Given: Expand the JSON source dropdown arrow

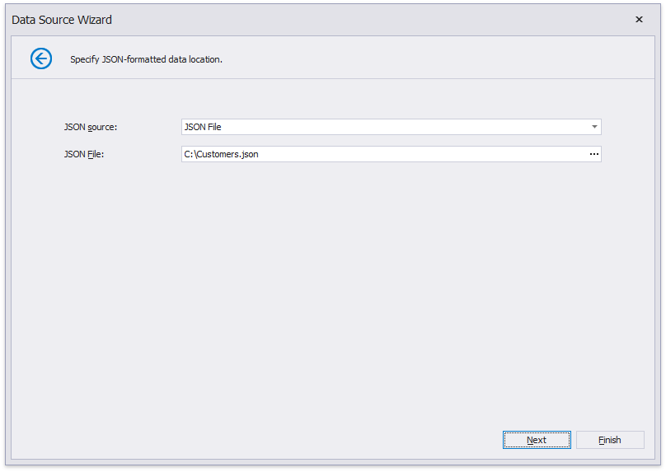Looking at the screenshot, I should click(593, 127).
